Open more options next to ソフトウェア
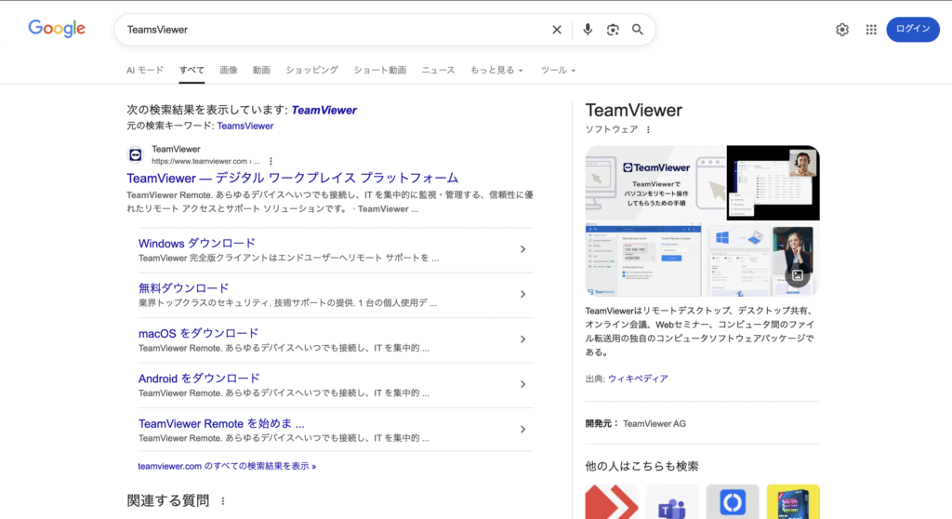 pyautogui.click(x=649, y=129)
